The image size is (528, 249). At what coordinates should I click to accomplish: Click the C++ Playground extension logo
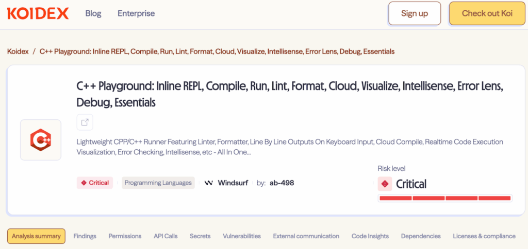(41, 140)
